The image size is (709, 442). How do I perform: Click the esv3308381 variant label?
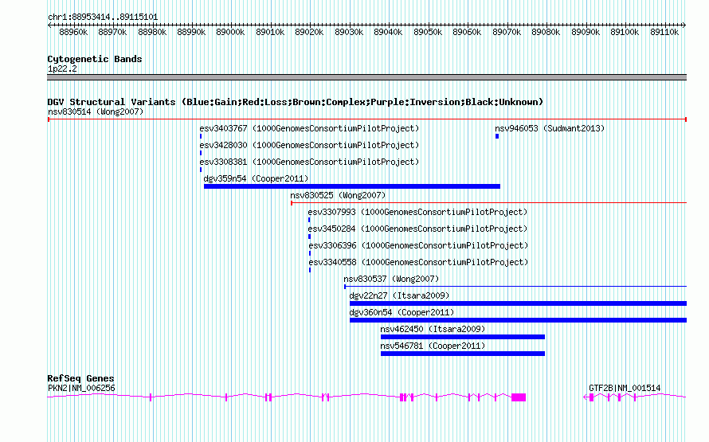point(309,162)
